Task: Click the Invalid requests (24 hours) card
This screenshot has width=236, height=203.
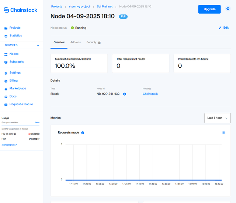Action: pos(202,63)
